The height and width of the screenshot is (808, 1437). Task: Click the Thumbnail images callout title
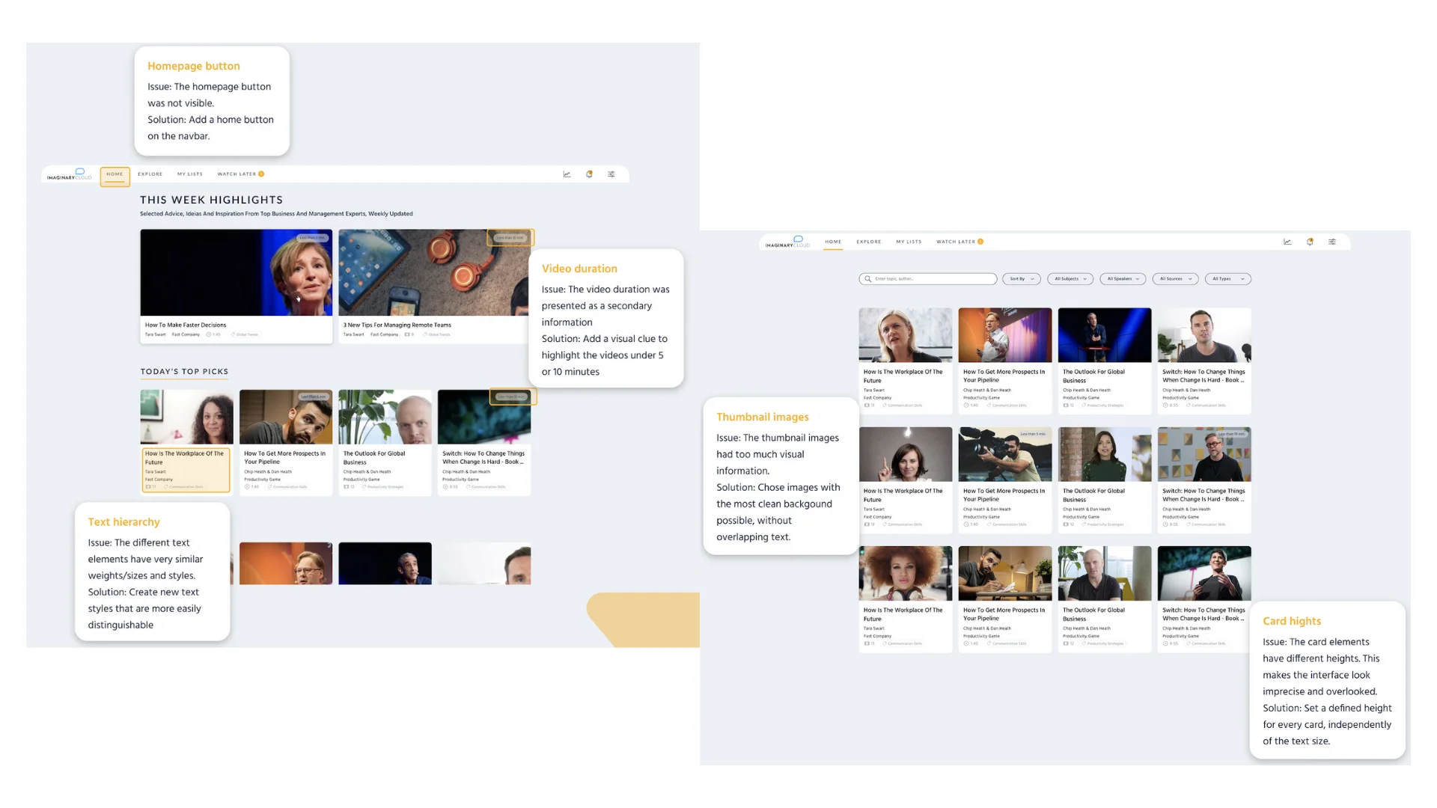tap(763, 417)
